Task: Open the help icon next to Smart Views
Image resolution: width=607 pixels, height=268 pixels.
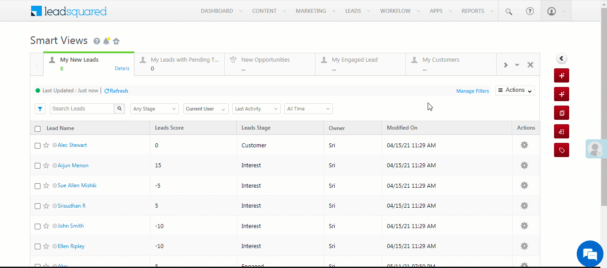Action: (97, 41)
